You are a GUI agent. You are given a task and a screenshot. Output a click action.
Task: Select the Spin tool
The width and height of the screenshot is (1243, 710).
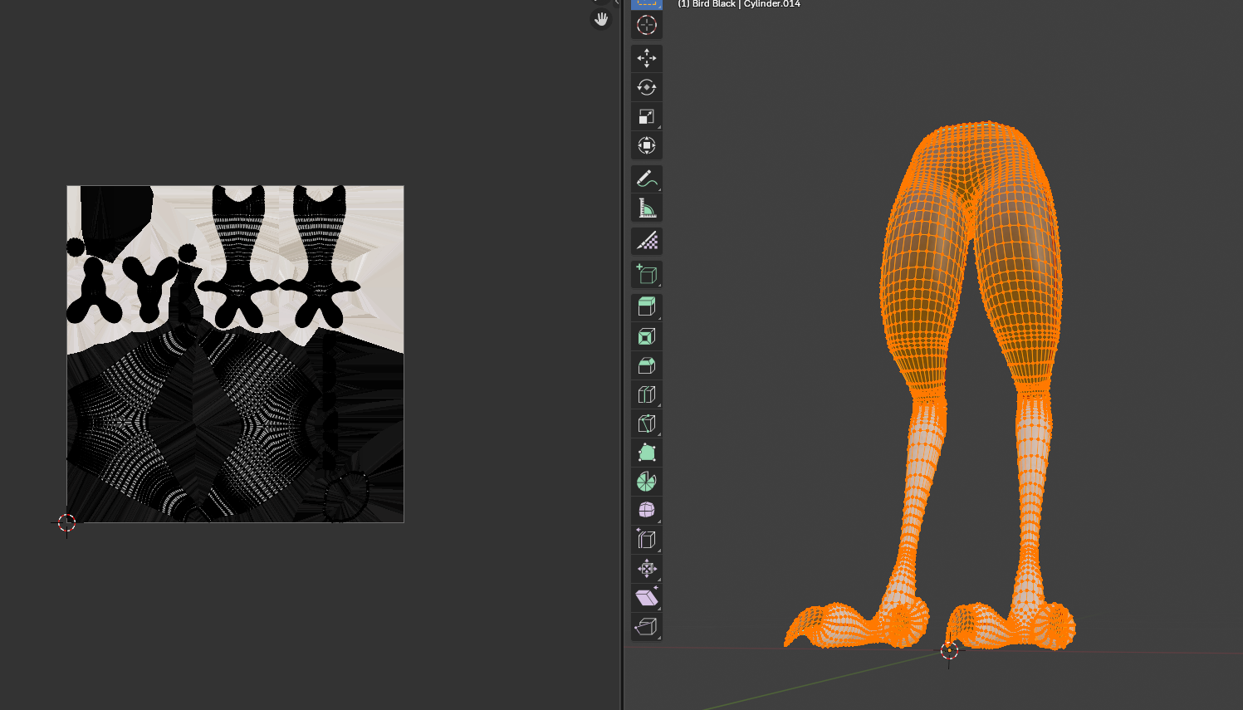pos(647,482)
